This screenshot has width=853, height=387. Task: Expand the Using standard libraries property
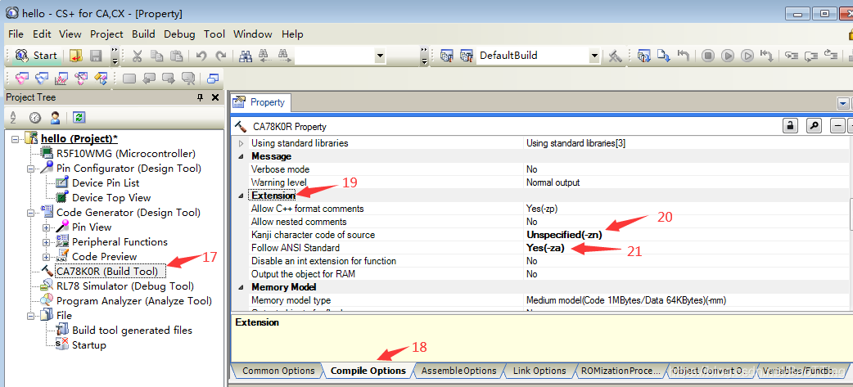click(241, 143)
